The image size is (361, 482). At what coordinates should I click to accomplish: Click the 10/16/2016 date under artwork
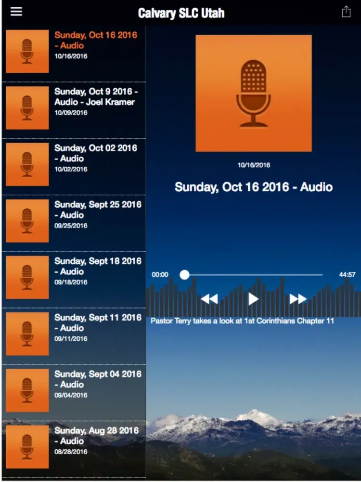(x=254, y=165)
